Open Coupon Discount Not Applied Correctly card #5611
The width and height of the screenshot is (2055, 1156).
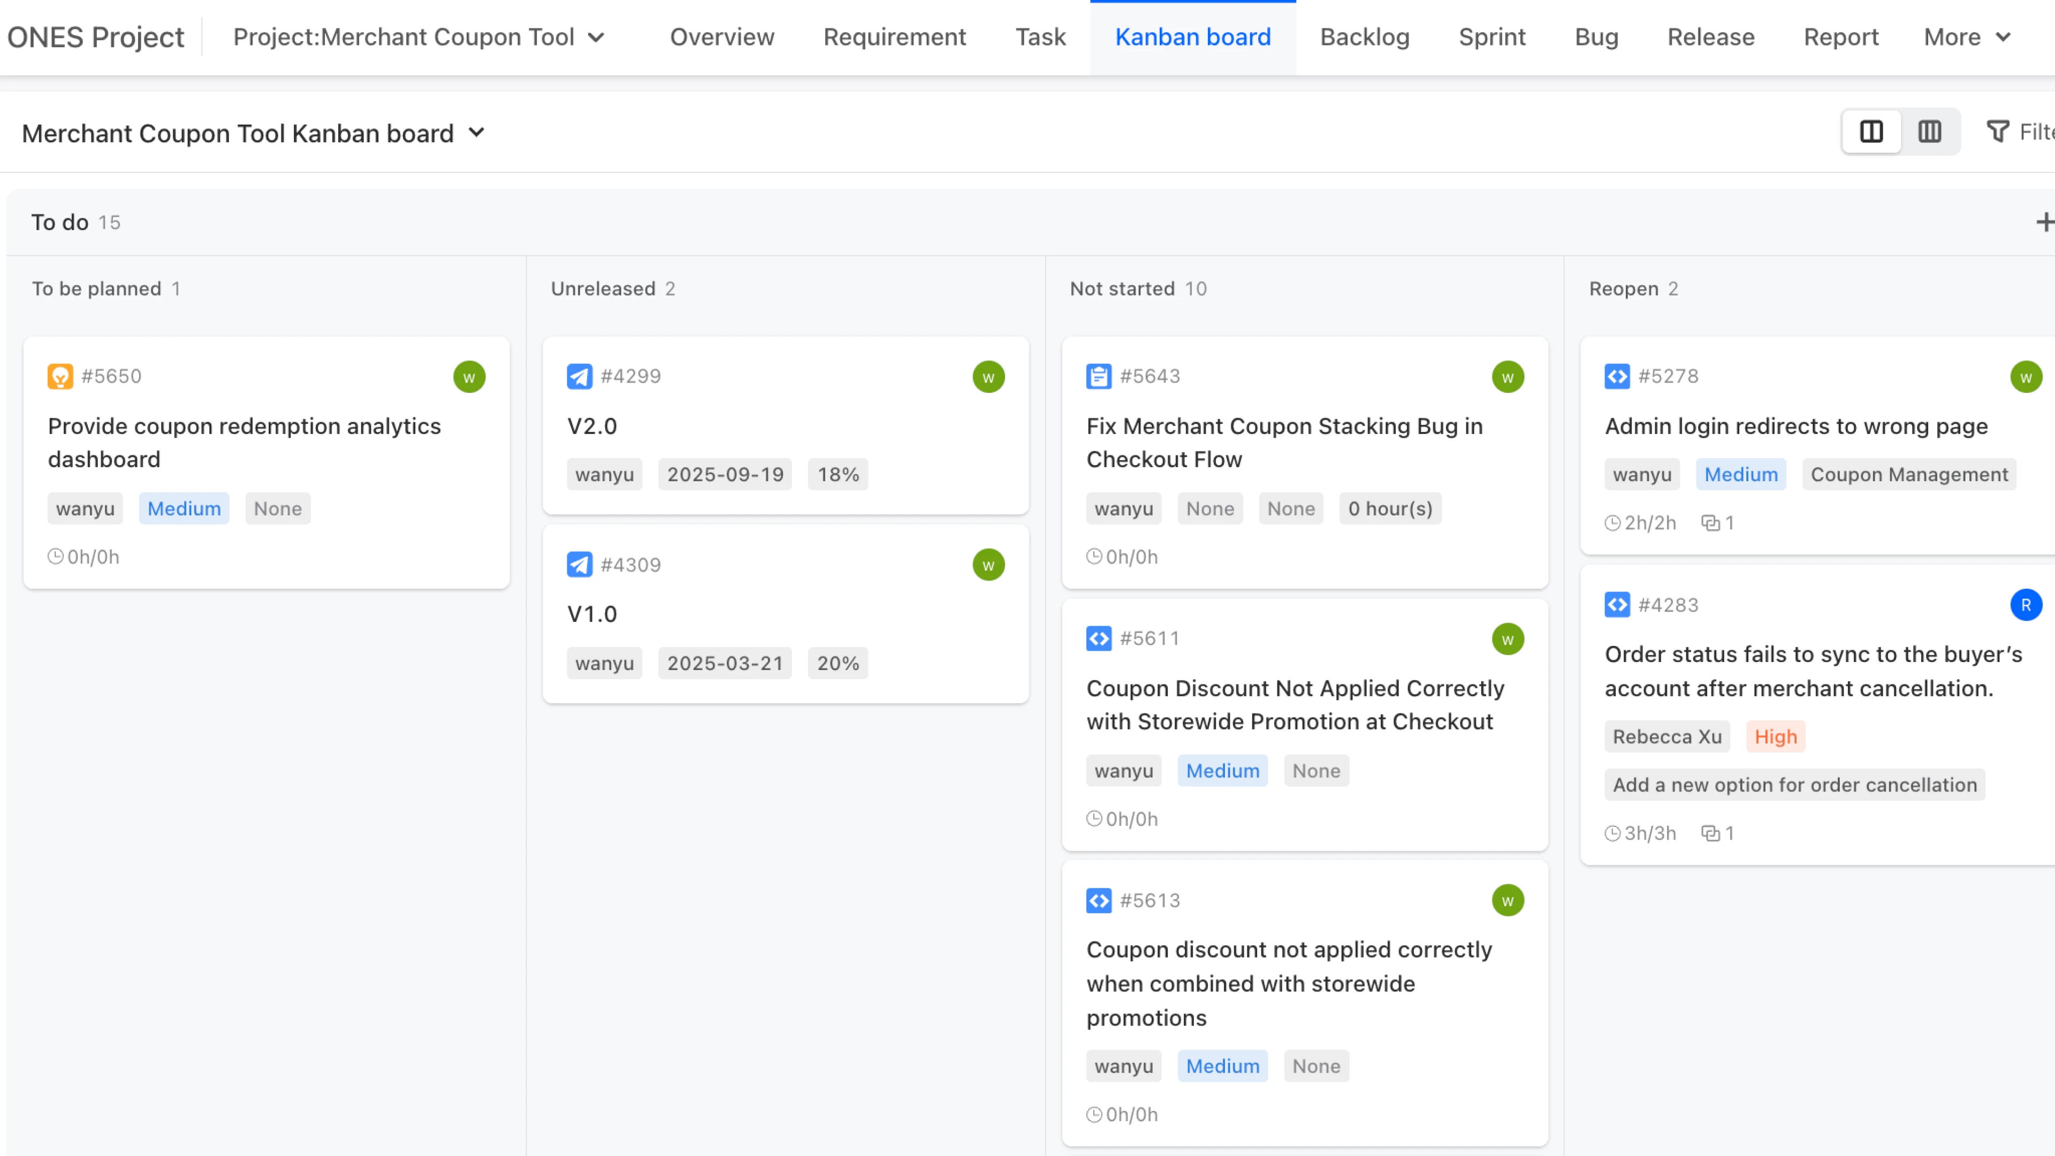pos(1295,704)
